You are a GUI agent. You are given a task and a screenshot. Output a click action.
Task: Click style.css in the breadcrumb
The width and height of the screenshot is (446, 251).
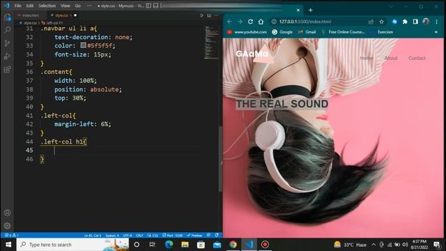30,23
